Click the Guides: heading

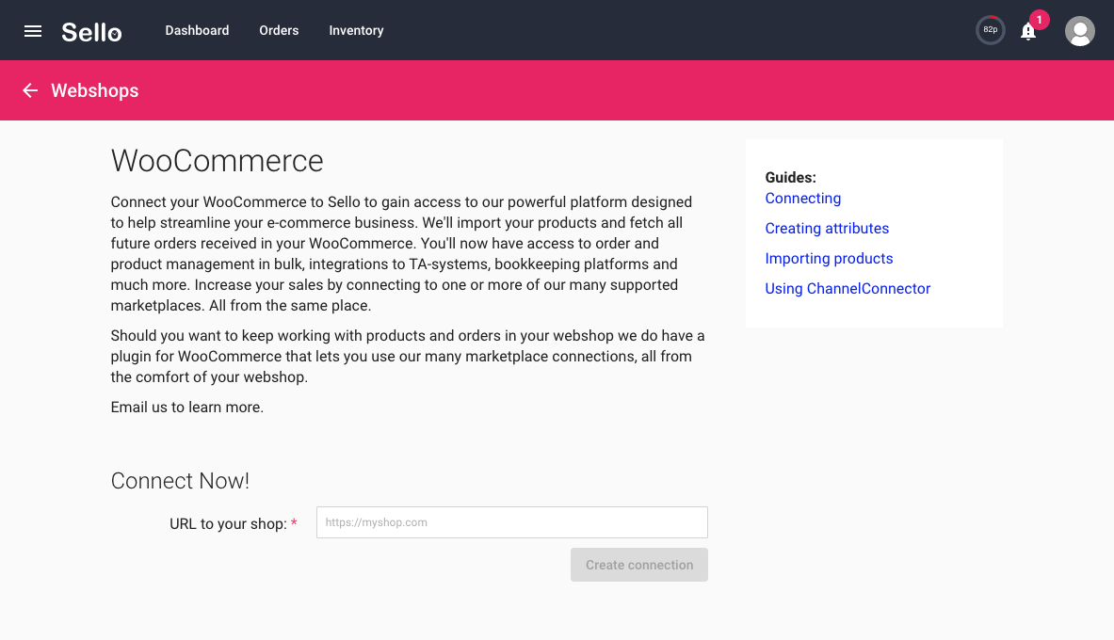click(x=791, y=178)
